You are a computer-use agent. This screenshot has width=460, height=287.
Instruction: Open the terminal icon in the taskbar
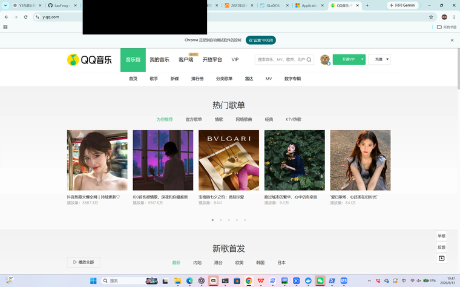(x=225, y=281)
